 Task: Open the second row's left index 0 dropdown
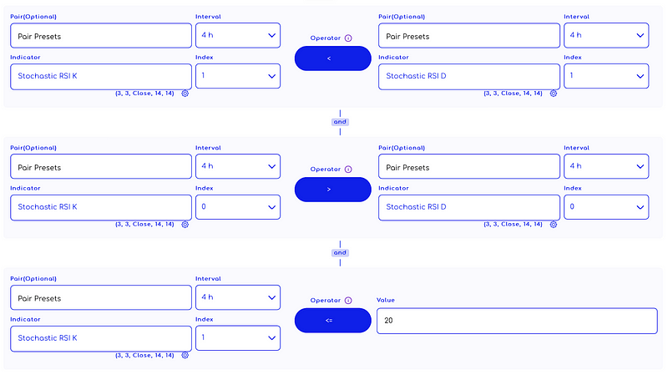(x=238, y=207)
